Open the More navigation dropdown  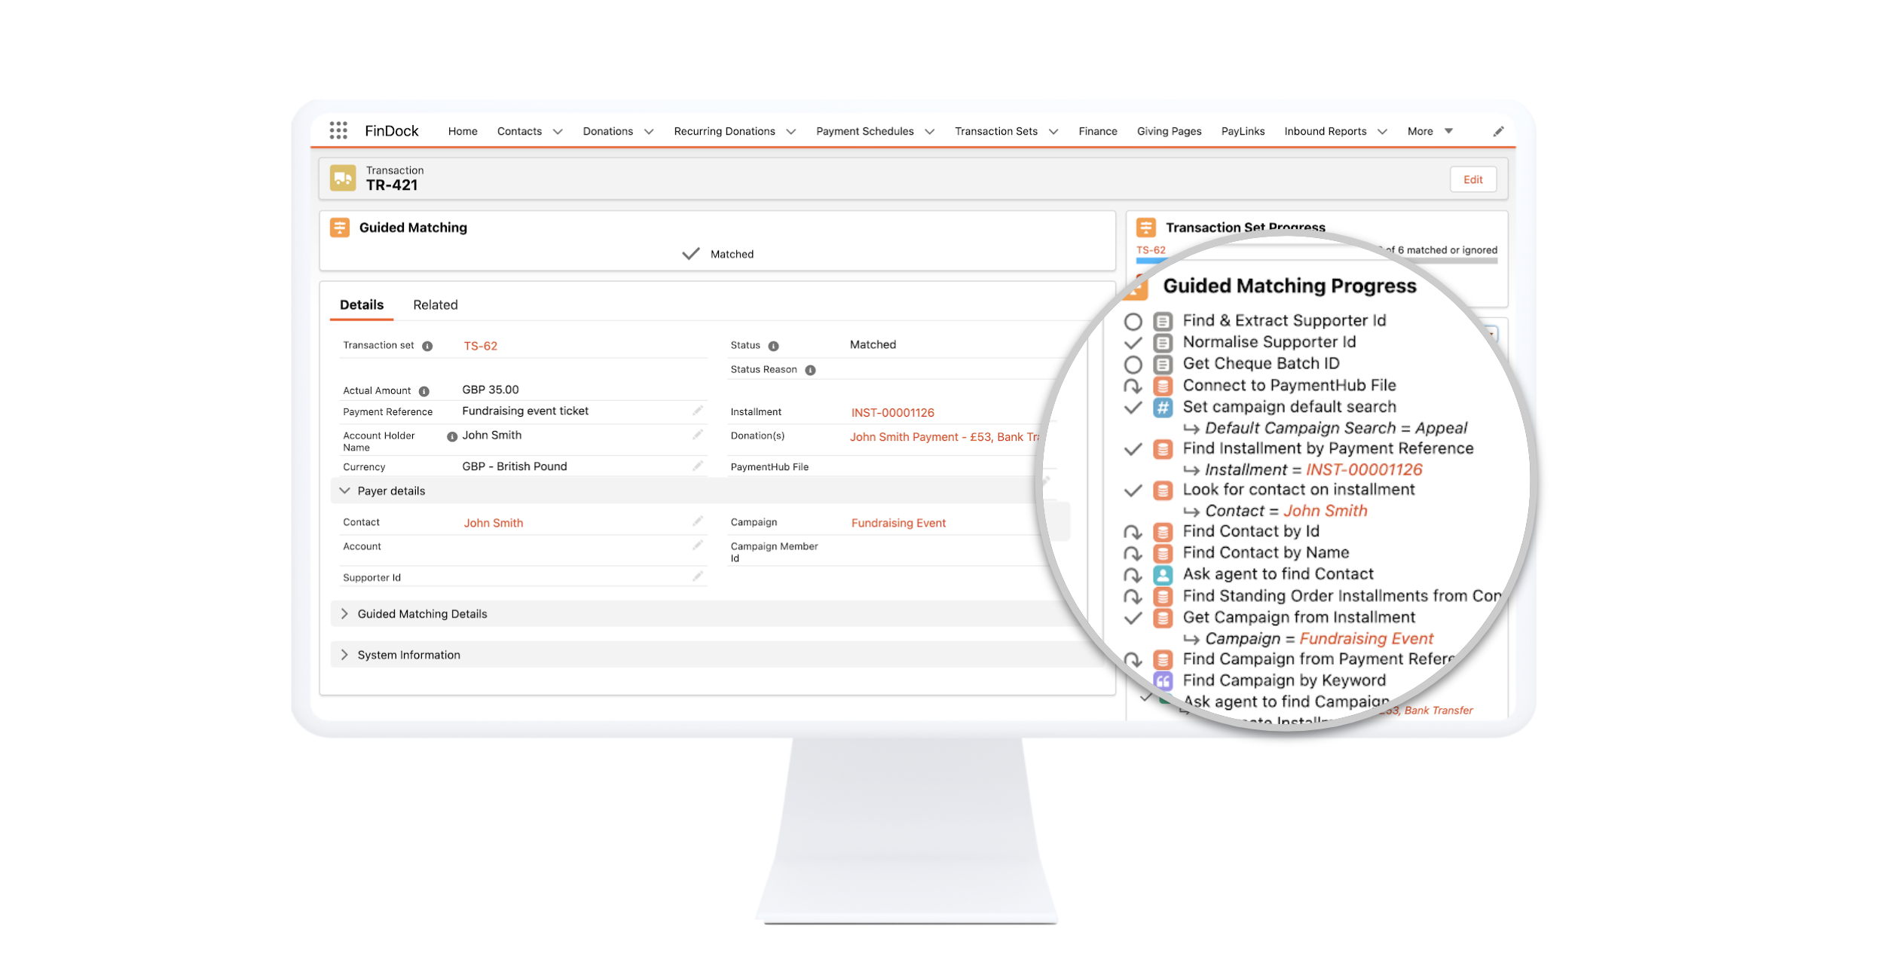coord(1430,131)
